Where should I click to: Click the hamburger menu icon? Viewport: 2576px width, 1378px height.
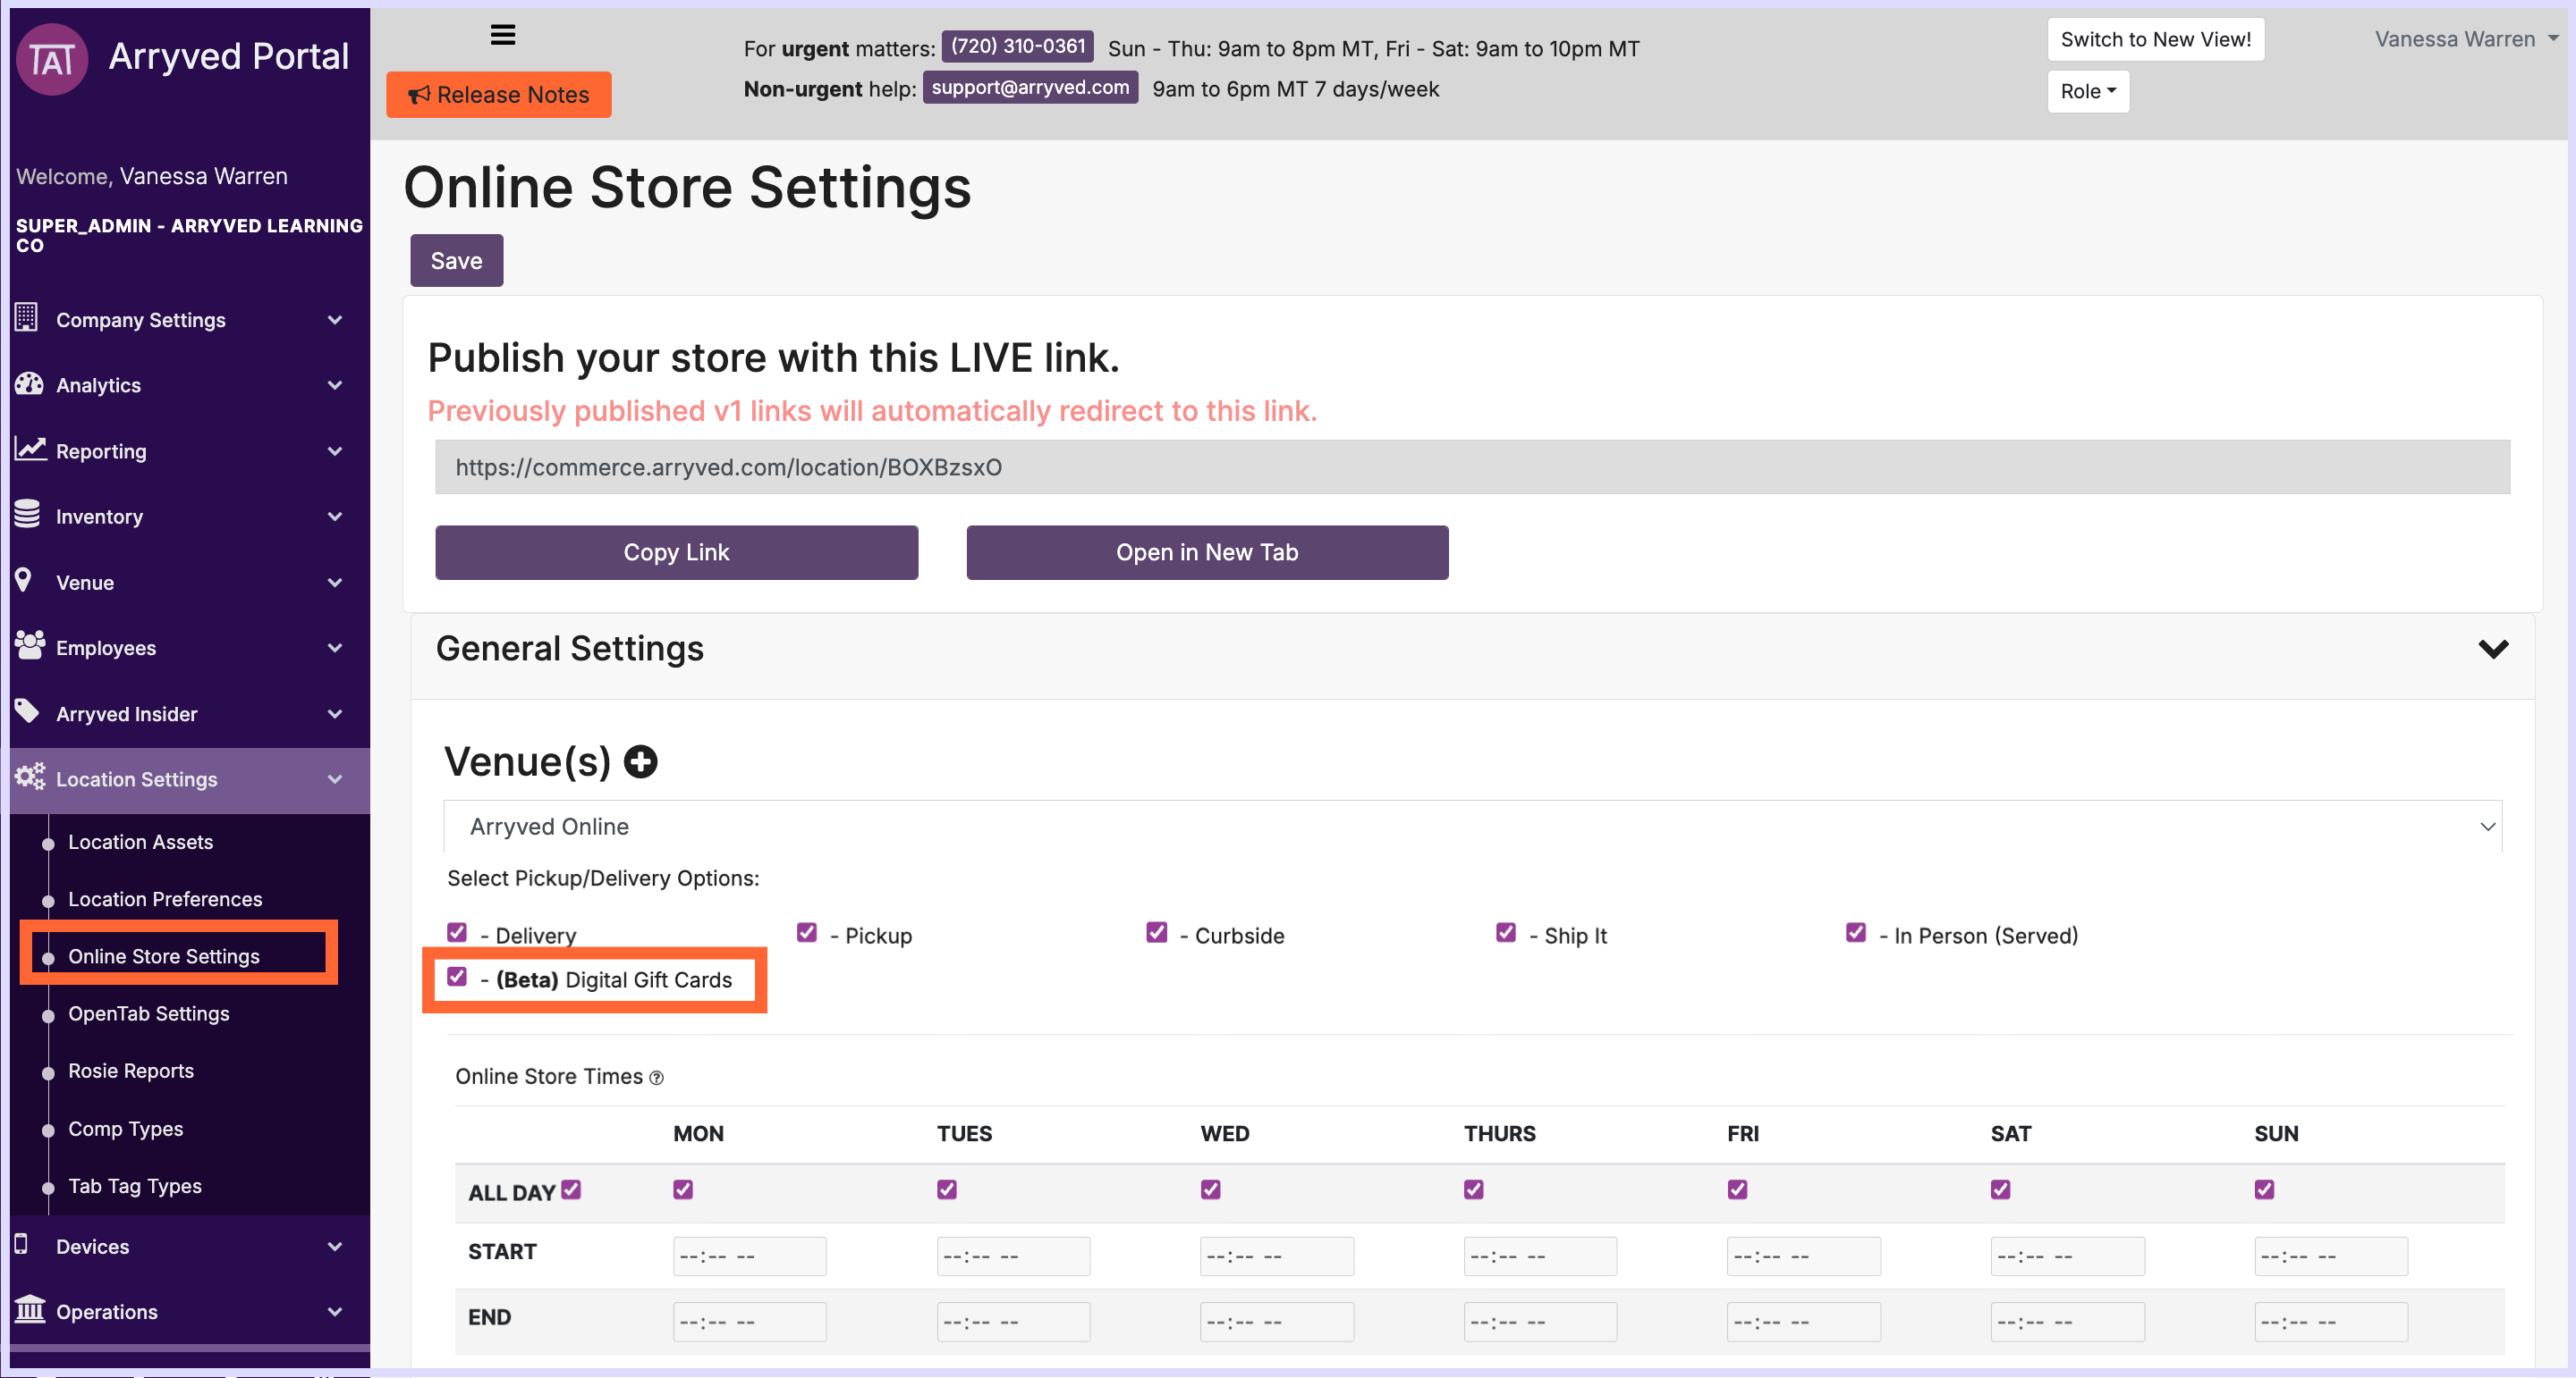503,35
